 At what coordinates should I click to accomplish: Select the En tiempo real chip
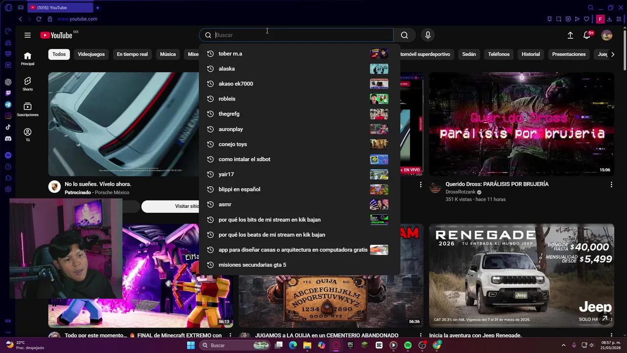point(132,54)
